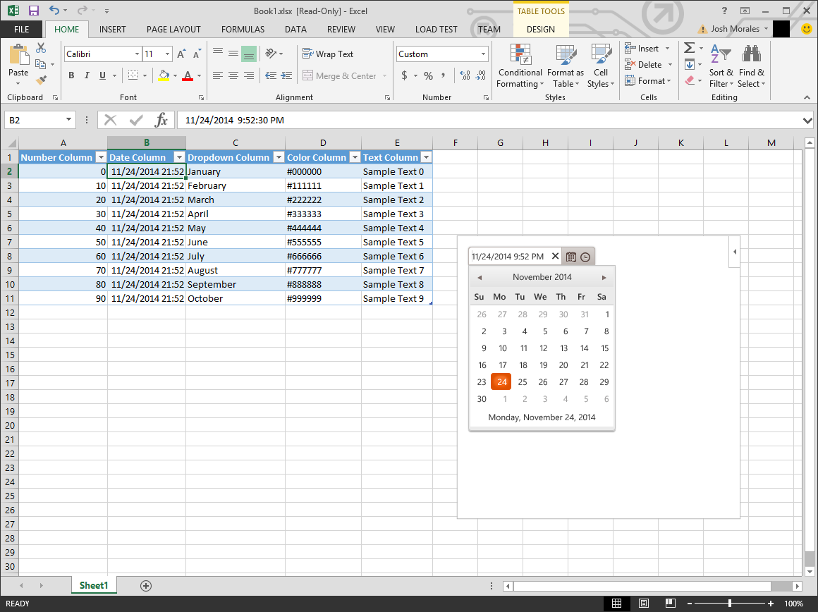This screenshot has width=818, height=612.
Task: Advance calendar to December 2014
Action: point(604,277)
